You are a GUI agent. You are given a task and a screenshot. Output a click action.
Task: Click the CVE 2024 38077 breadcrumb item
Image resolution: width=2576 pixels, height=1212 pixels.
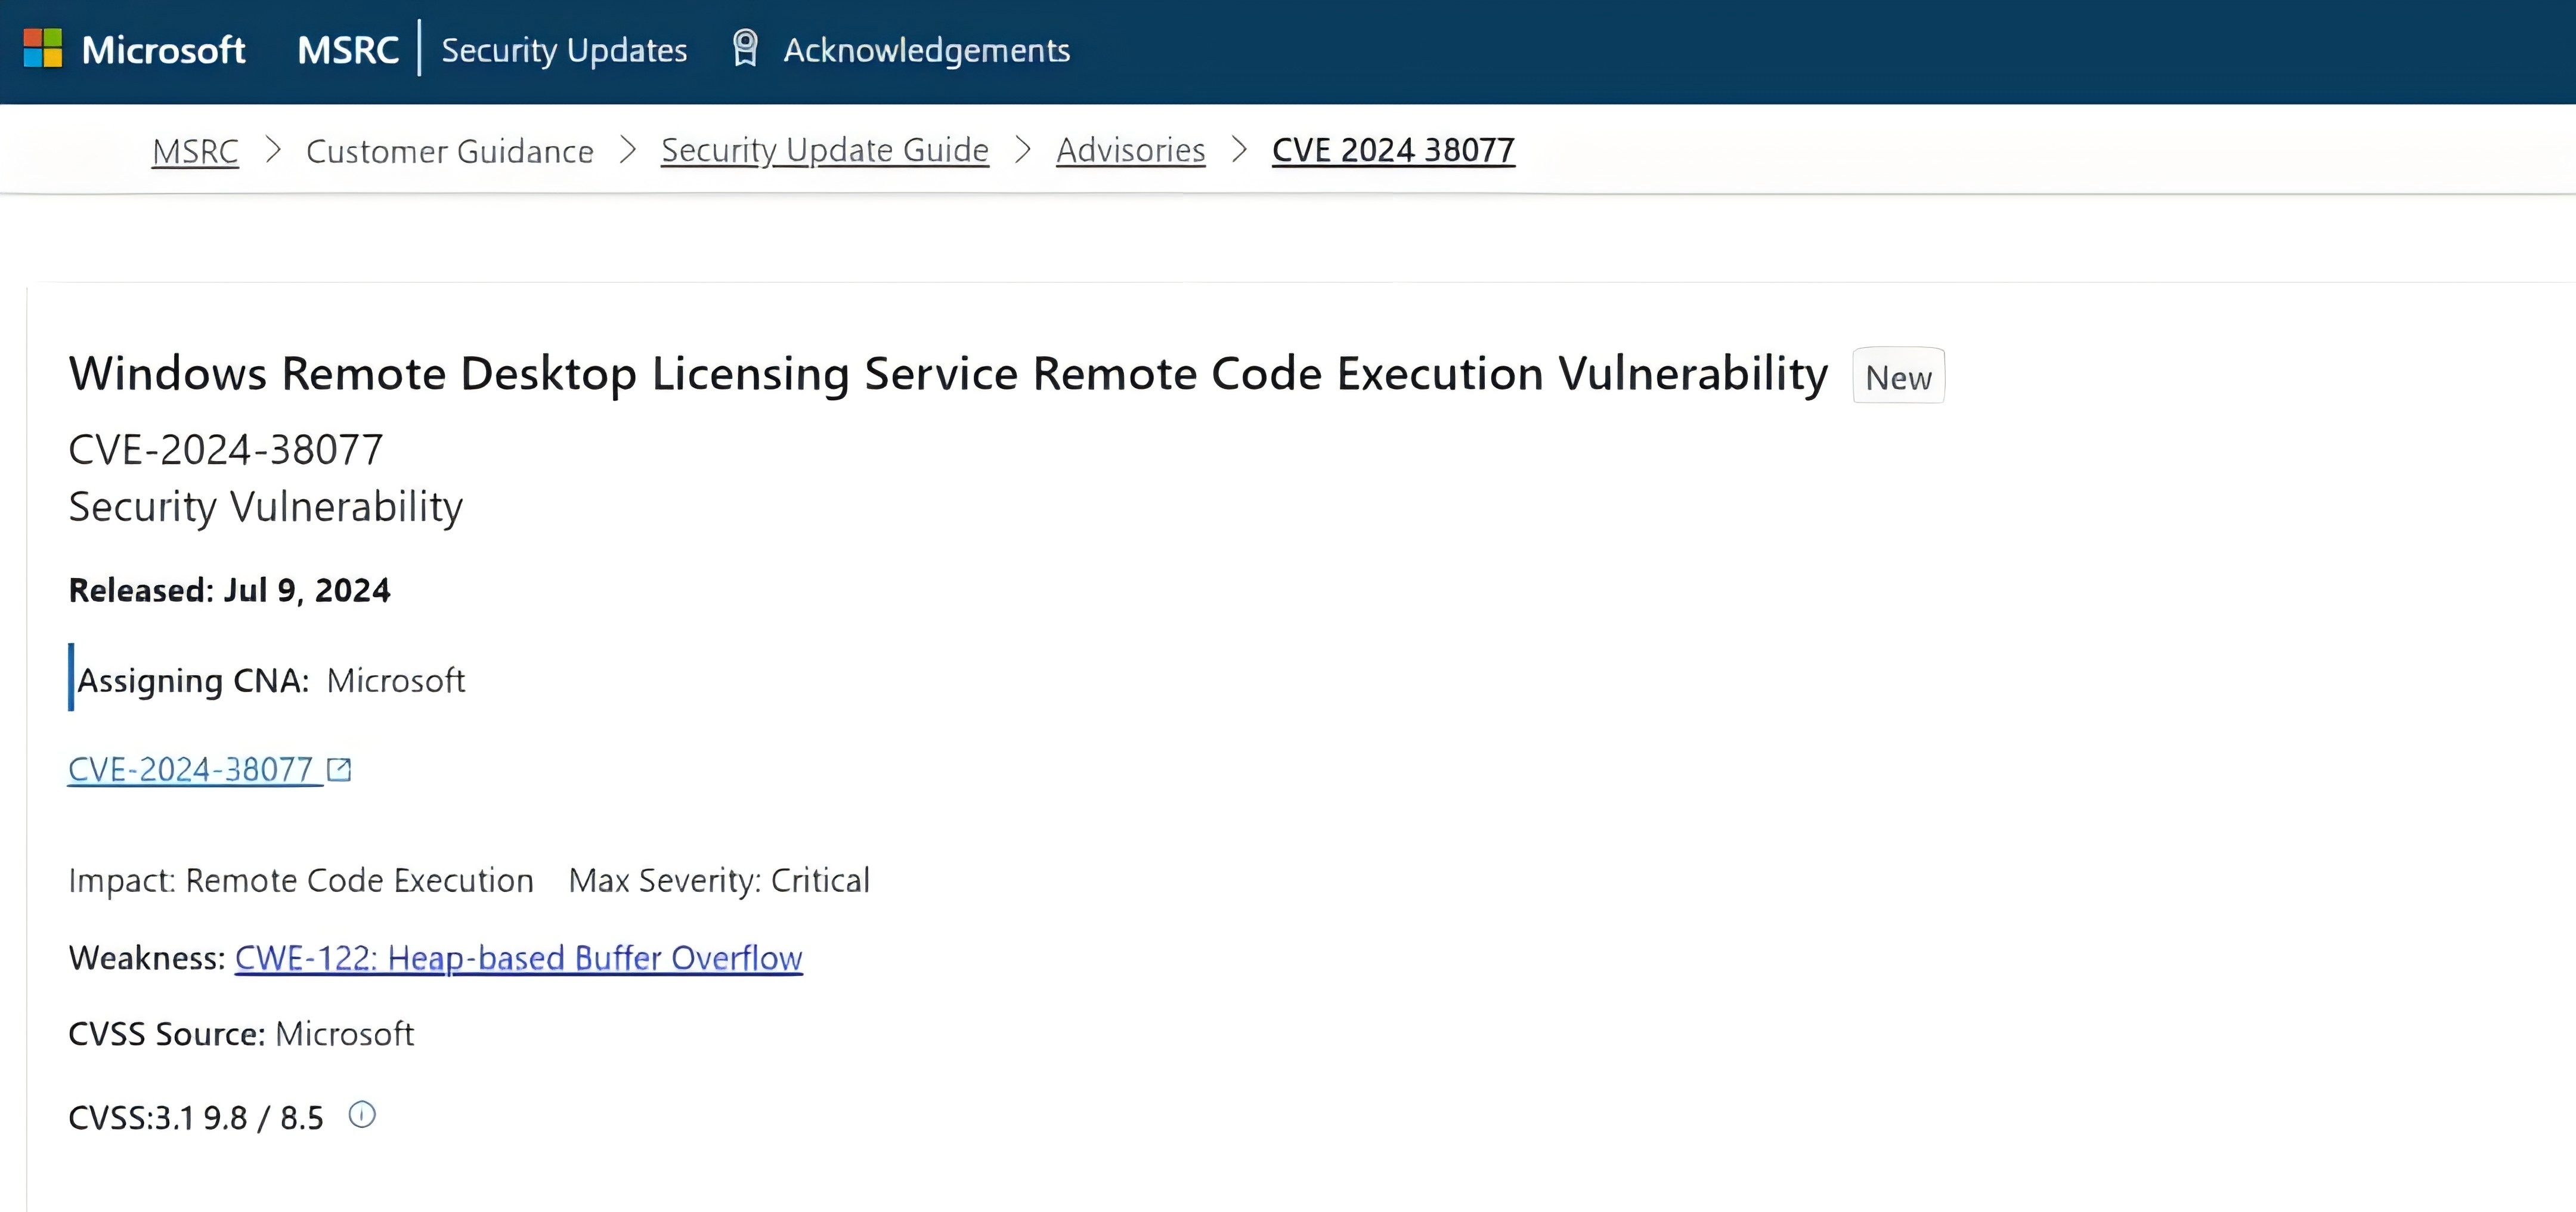1393,150
